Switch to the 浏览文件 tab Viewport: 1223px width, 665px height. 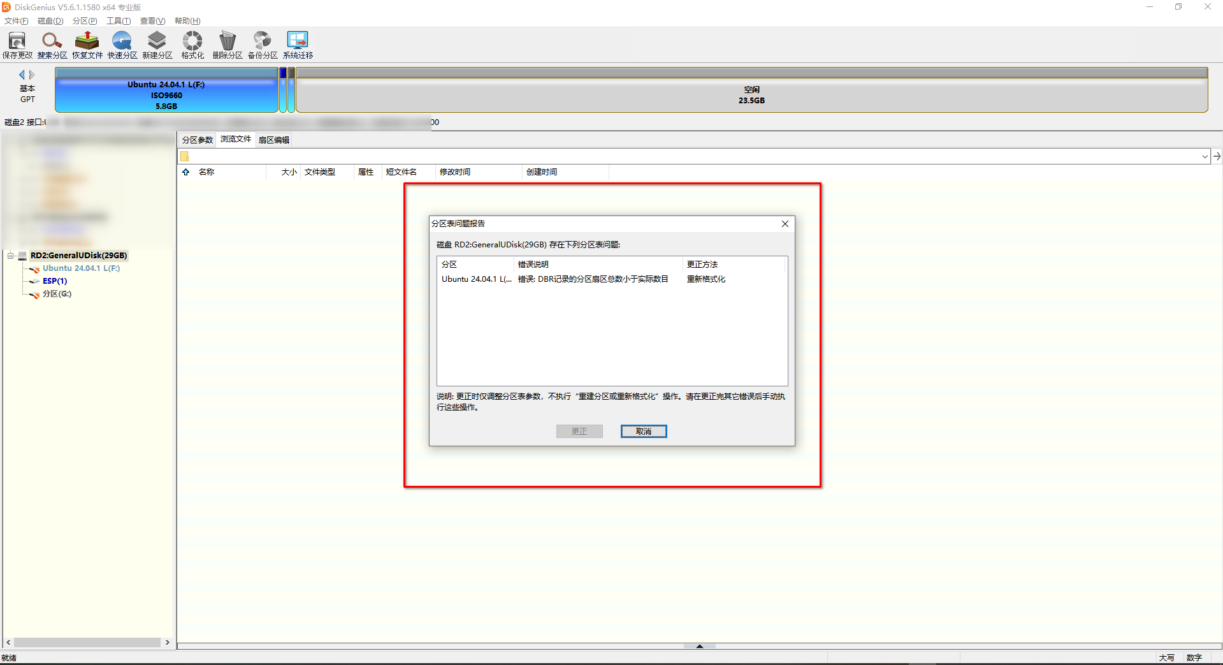pyautogui.click(x=236, y=139)
